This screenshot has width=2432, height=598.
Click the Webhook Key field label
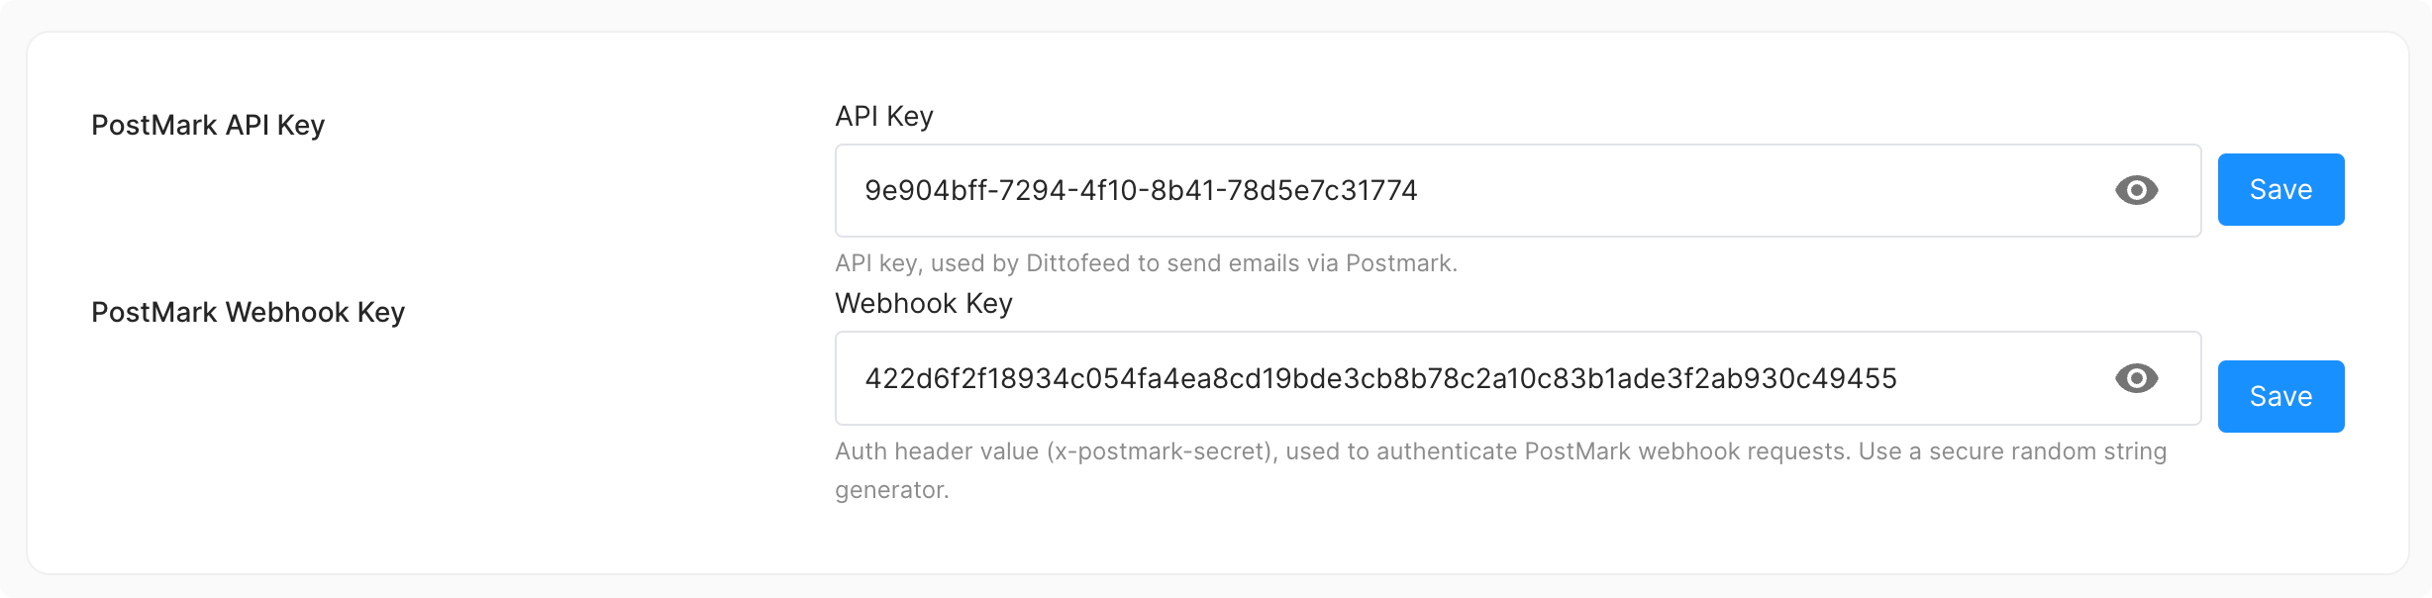(x=923, y=304)
